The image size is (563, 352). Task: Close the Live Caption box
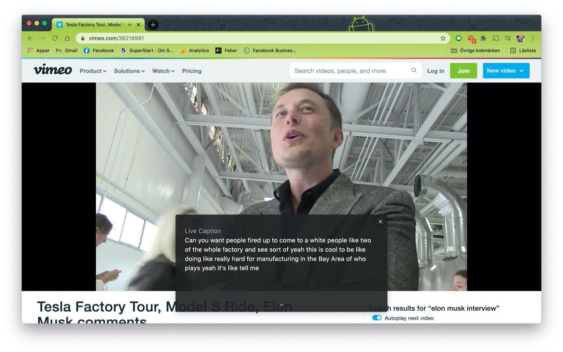pos(380,221)
